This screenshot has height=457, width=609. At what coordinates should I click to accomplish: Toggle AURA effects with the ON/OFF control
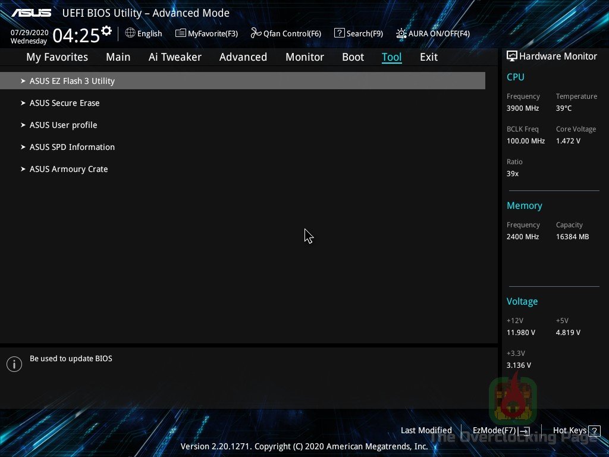click(432, 33)
